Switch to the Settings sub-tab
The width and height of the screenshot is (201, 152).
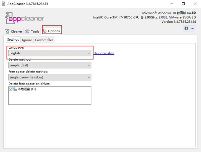tap(13, 40)
